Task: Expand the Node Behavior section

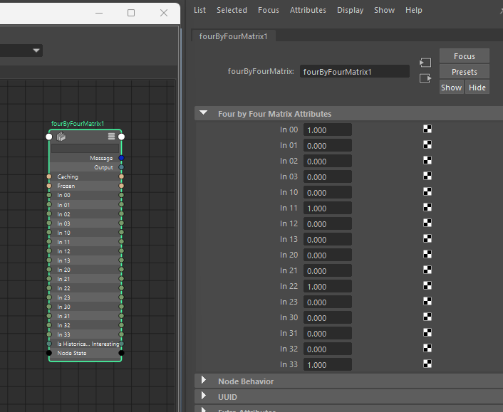Action: point(204,381)
